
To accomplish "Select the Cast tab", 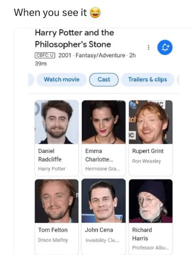I will 104,79.
